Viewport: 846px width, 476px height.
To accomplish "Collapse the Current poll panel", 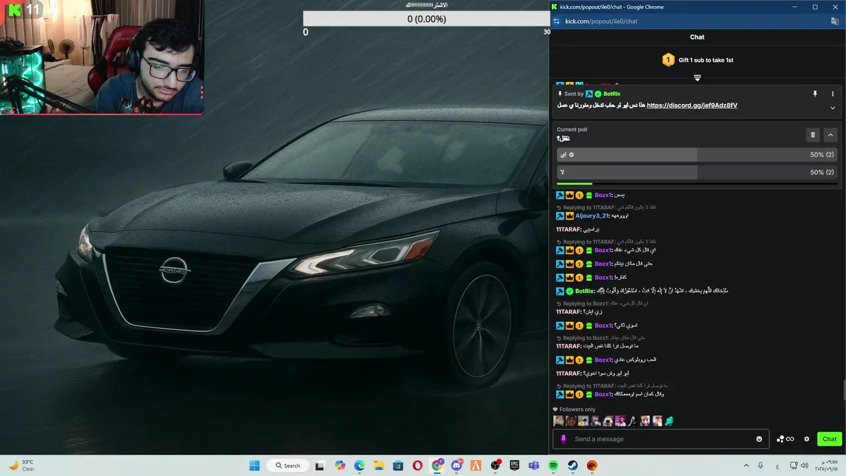I will (830, 135).
